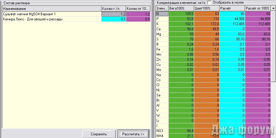Click the Расчёт column header

tap(232, 8)
